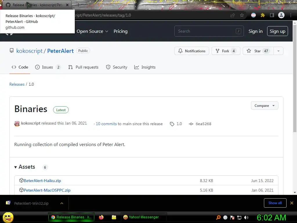Click the Sign in link

coord(256,31)
